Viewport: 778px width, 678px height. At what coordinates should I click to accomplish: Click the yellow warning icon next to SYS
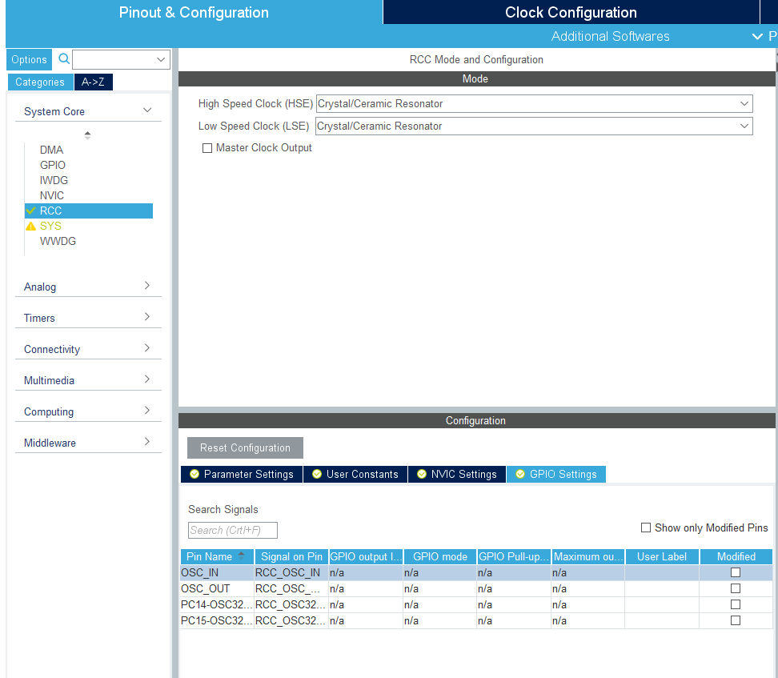coord(30,226)
